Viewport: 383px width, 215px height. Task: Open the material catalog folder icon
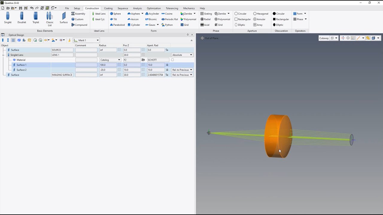(143, 60)
